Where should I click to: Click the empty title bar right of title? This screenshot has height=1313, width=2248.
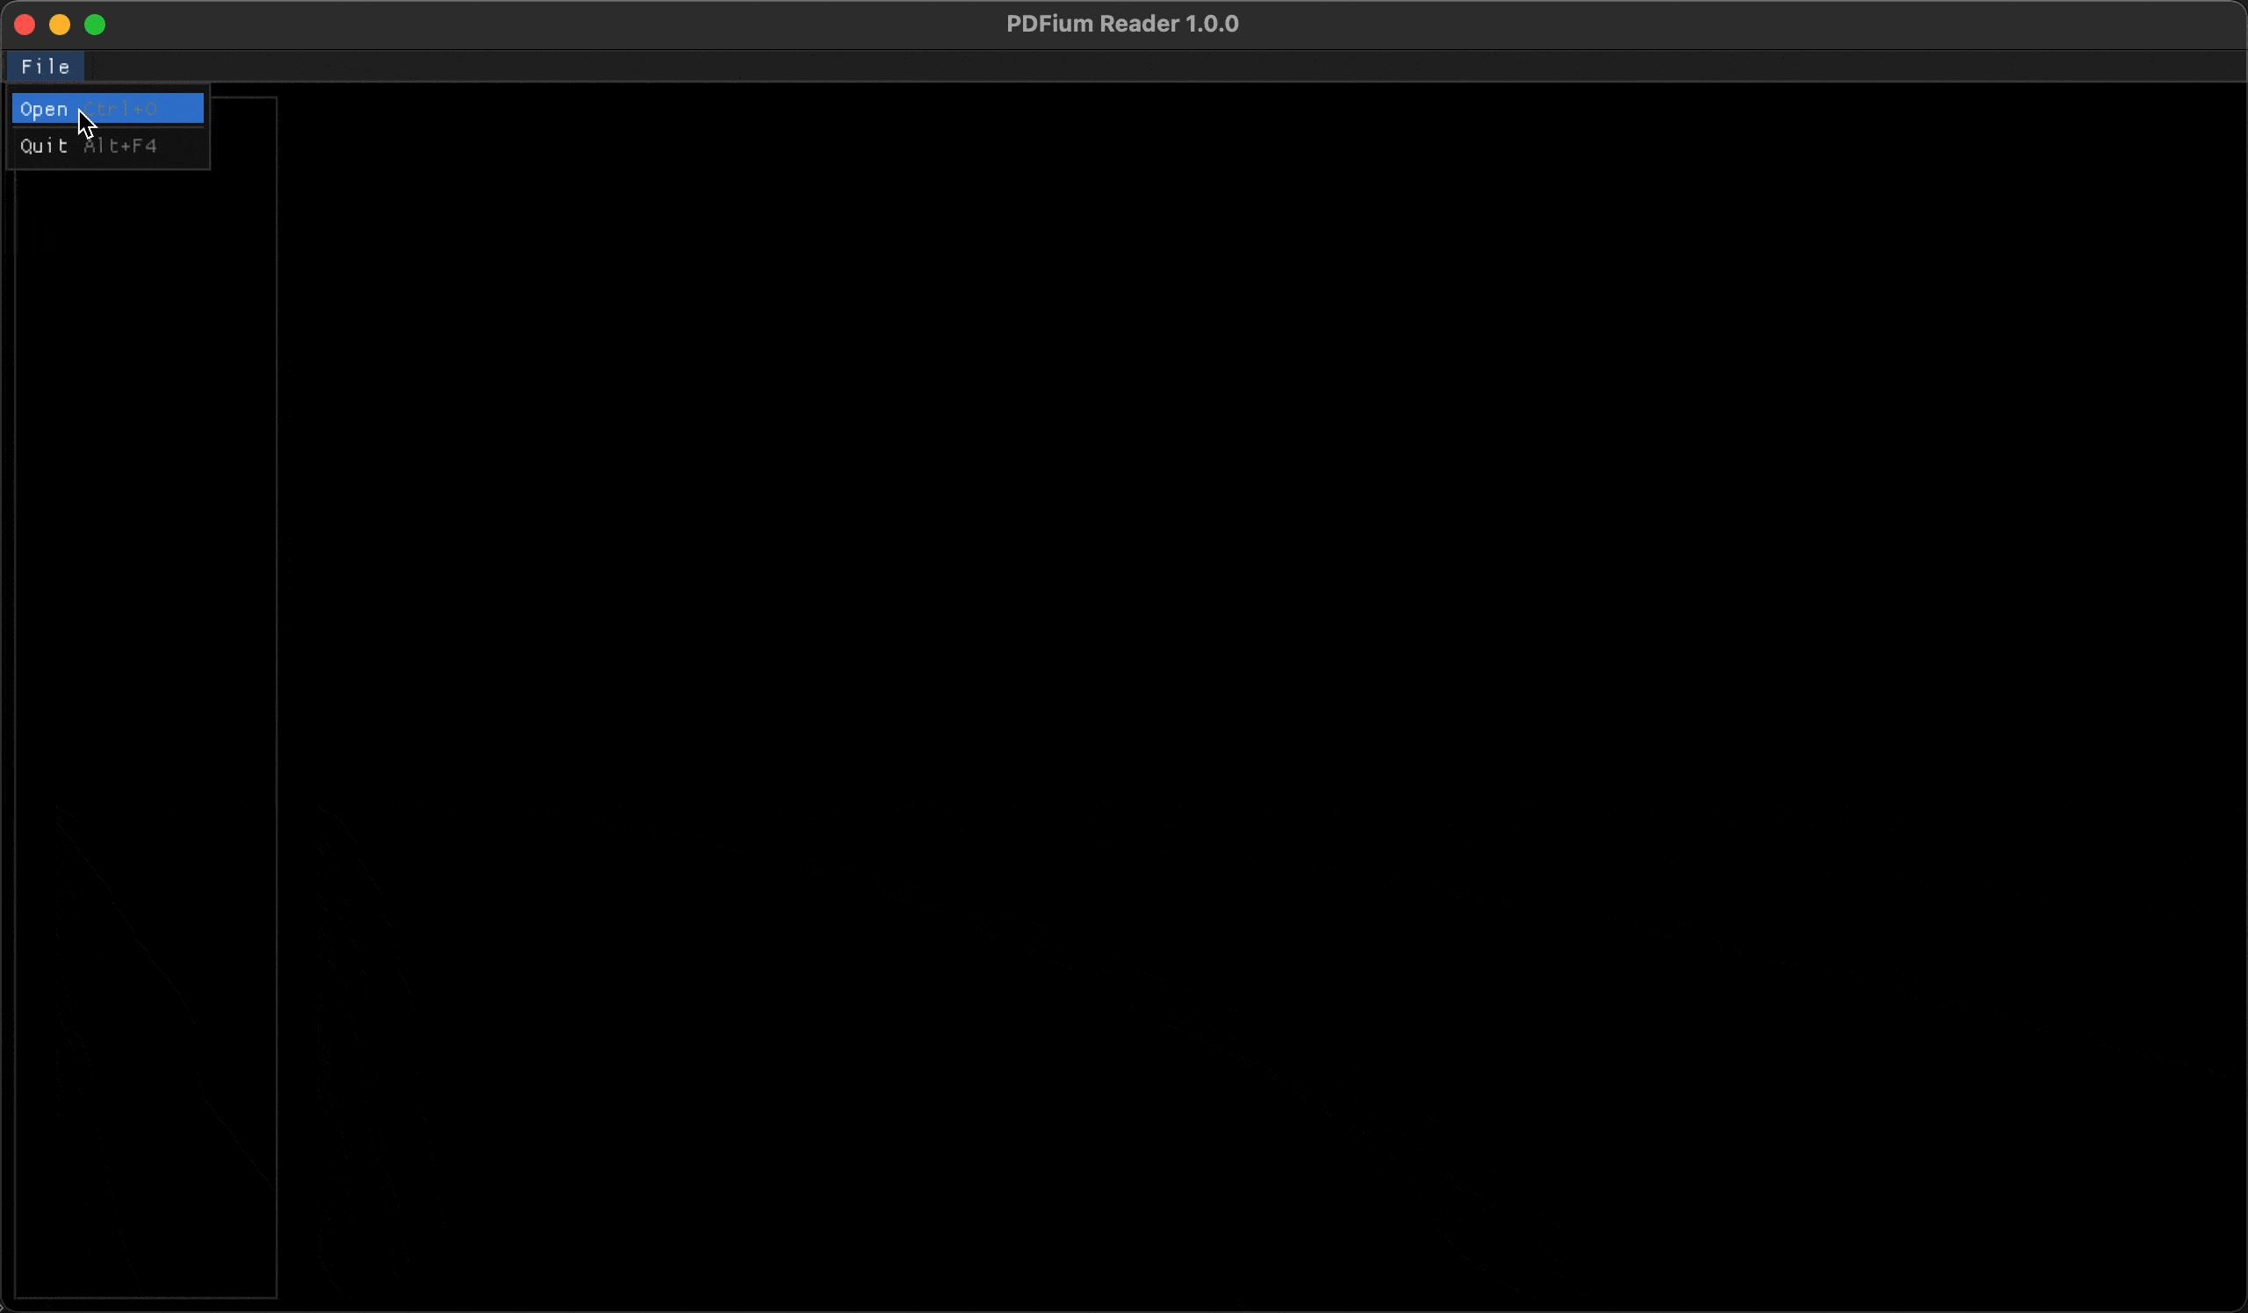click(1695, 24)
